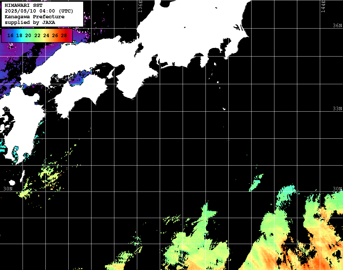Click the 24 value on temperature legend
This screenshot has height=270, width=343.
[x=46, y=36]
